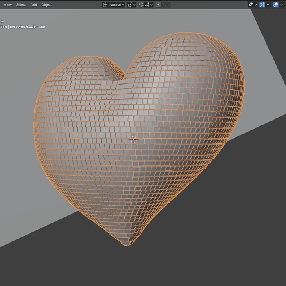Expand the snapping options arrow

152,5
